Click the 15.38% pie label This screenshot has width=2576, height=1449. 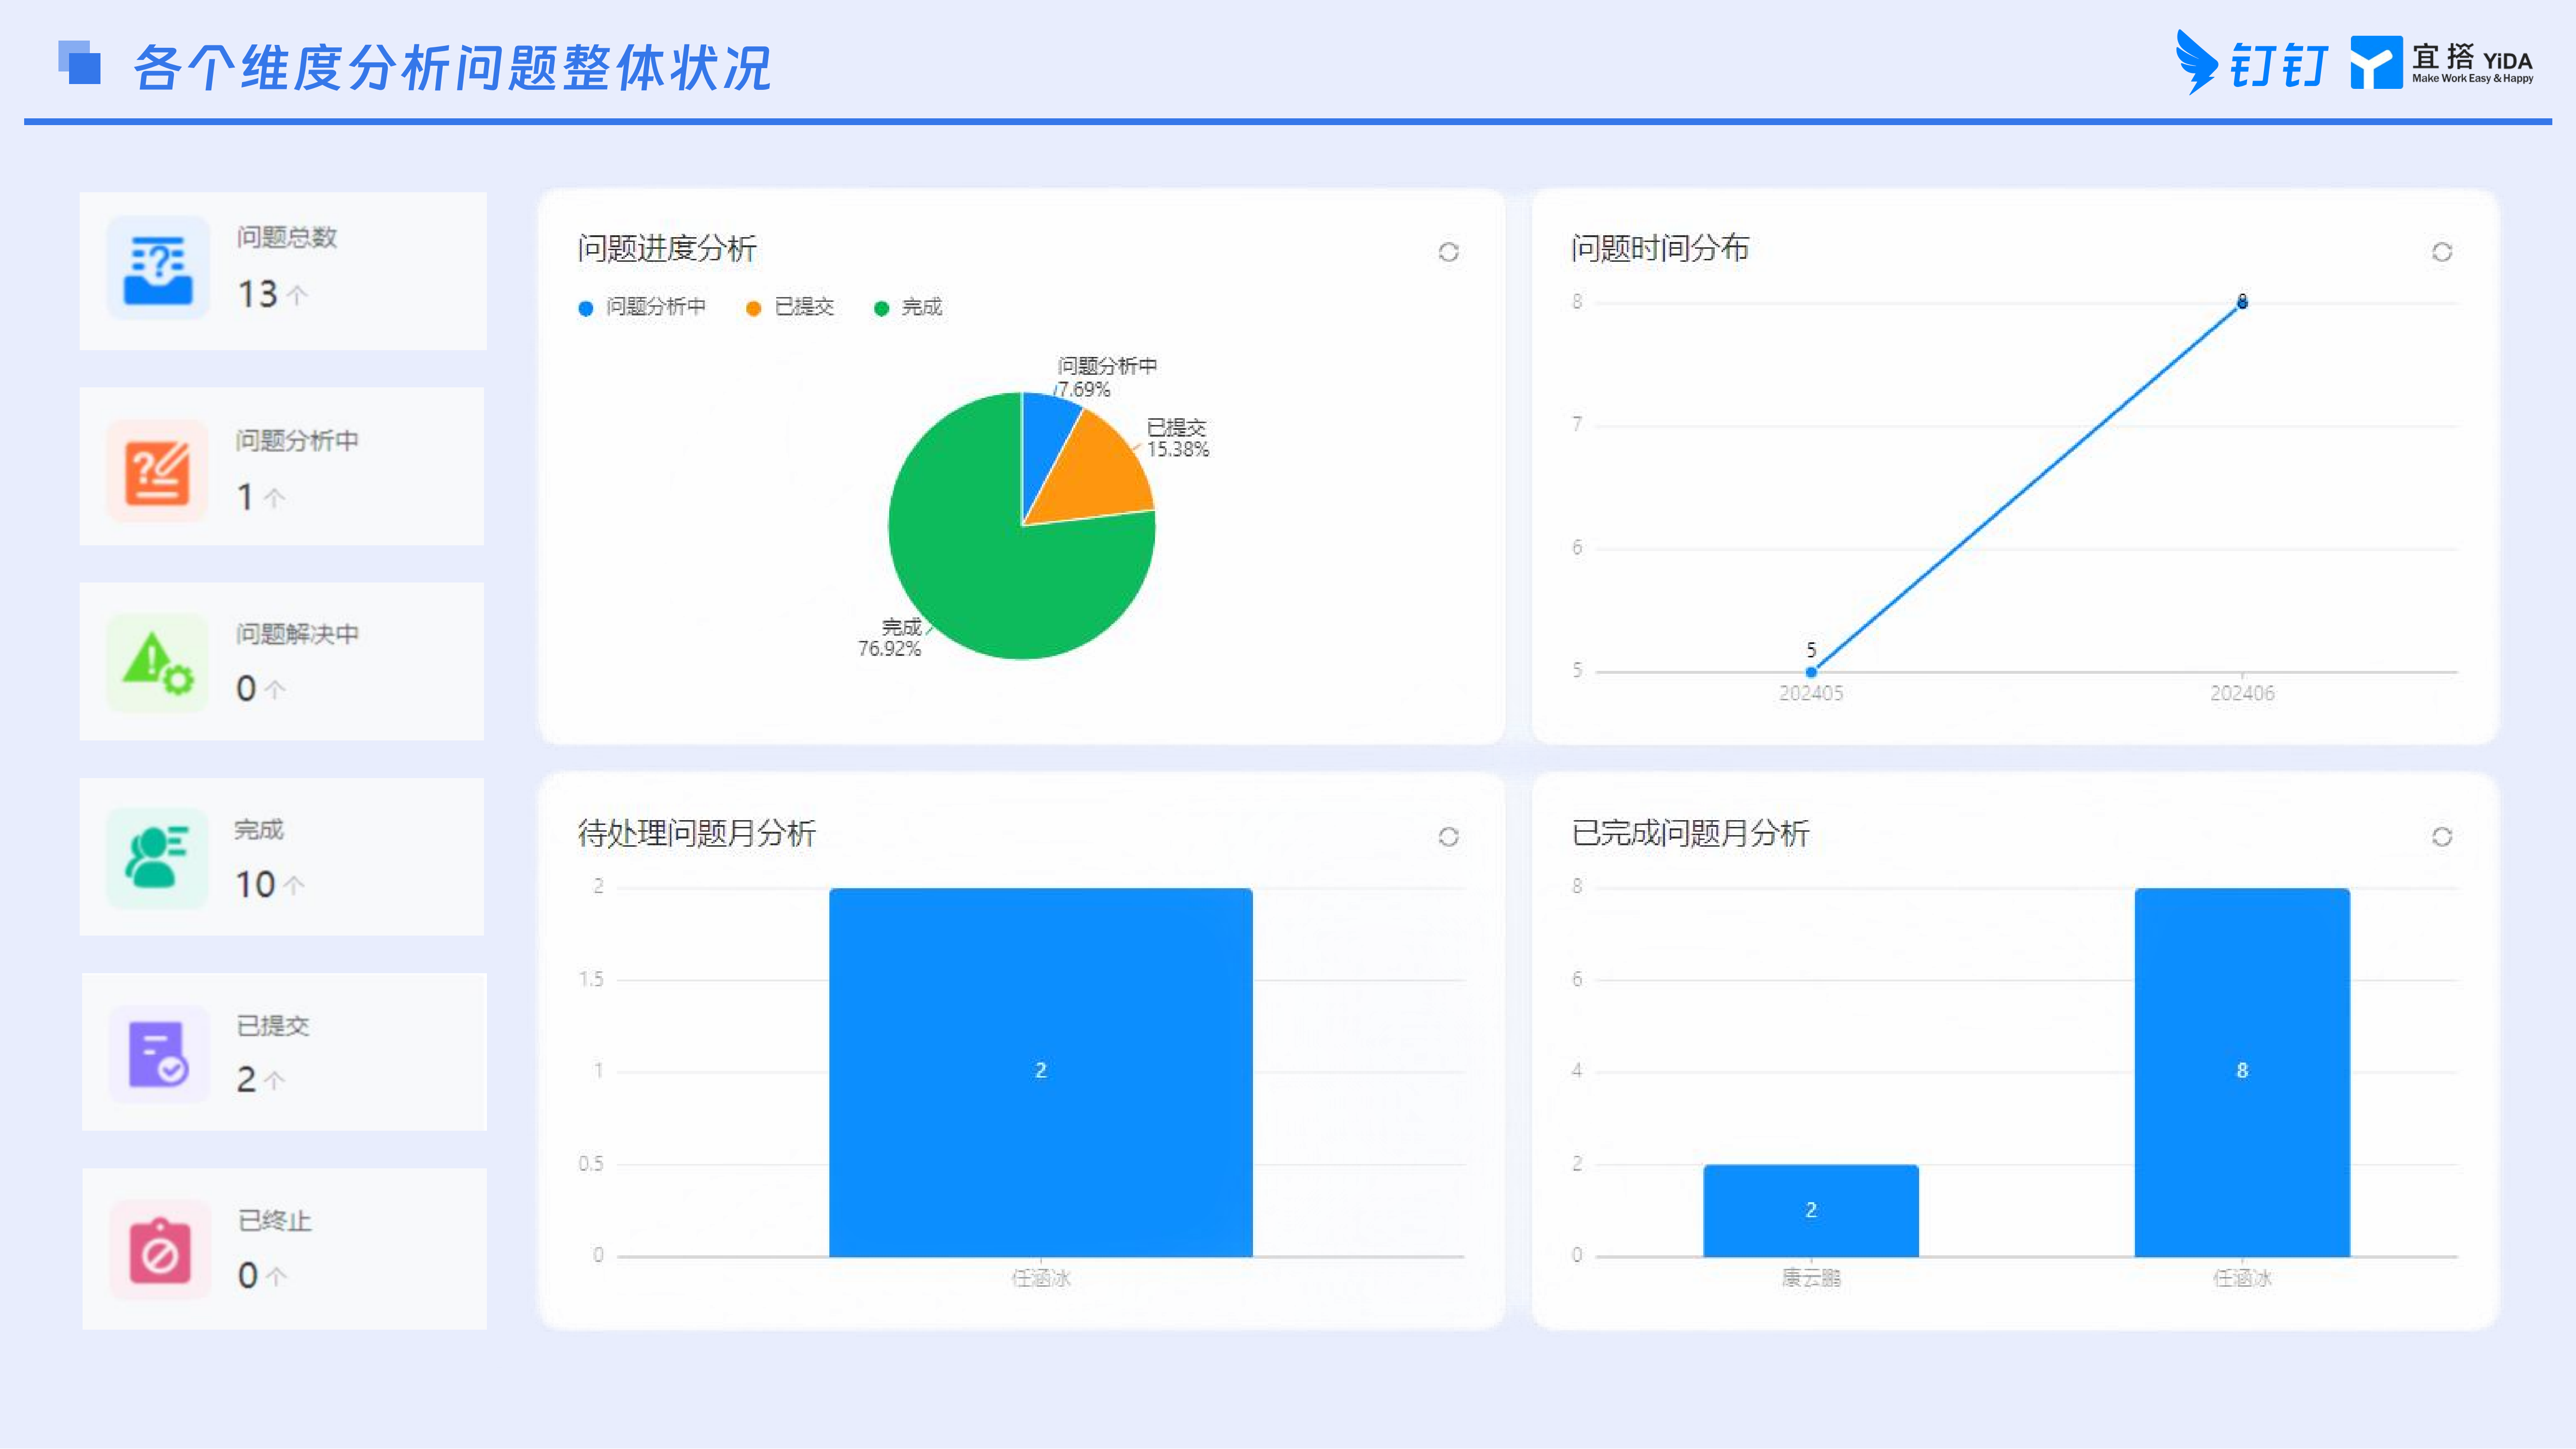point(1178,450)
